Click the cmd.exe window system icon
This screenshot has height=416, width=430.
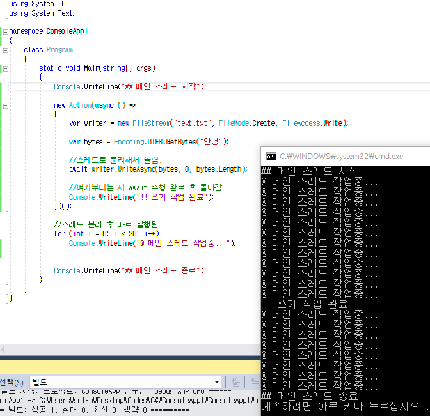point(271,157)
